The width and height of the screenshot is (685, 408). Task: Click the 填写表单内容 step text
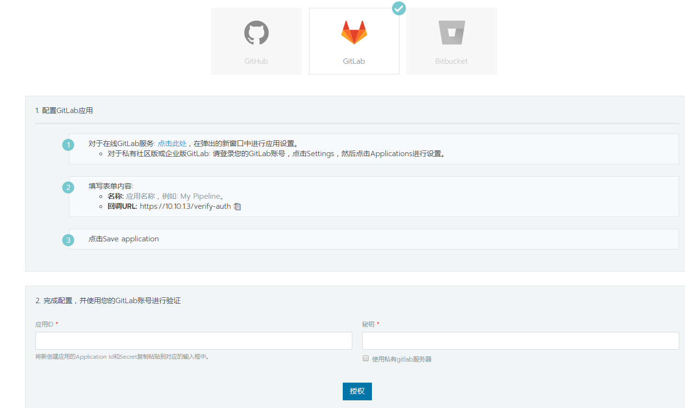(x=111, y=186)
